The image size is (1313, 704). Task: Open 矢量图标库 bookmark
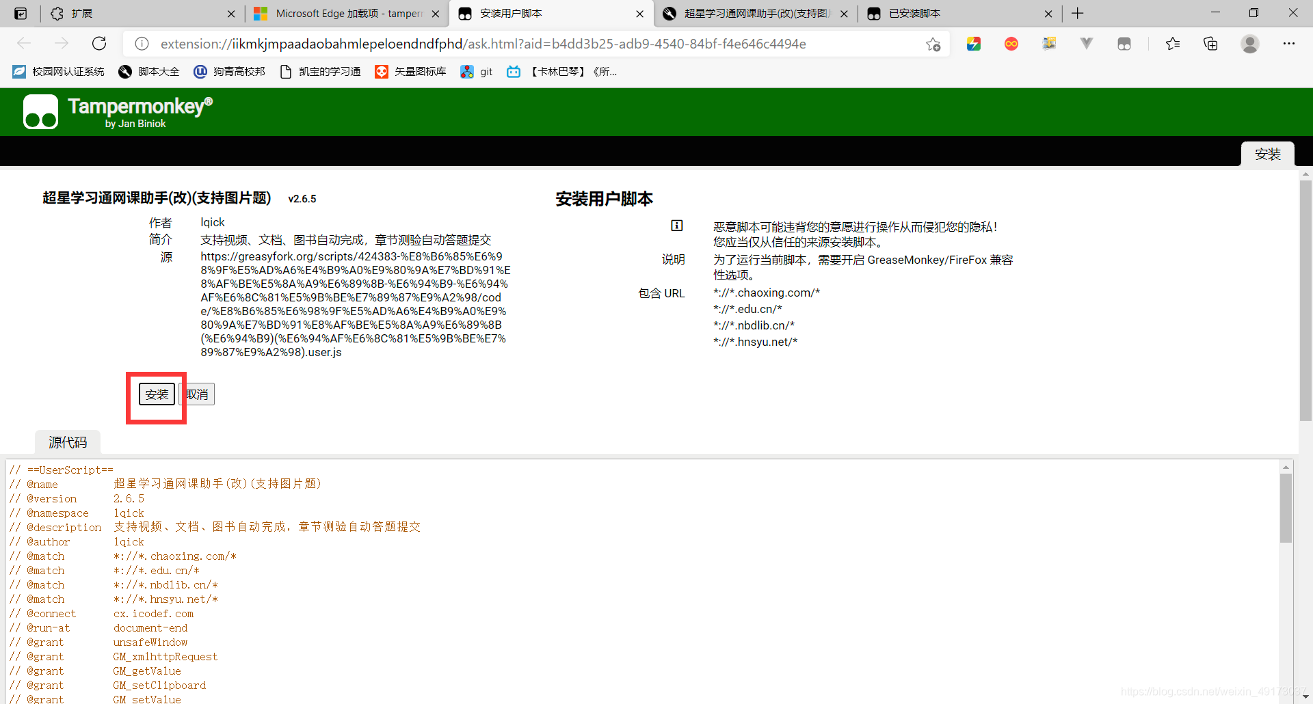click(410, 72)
